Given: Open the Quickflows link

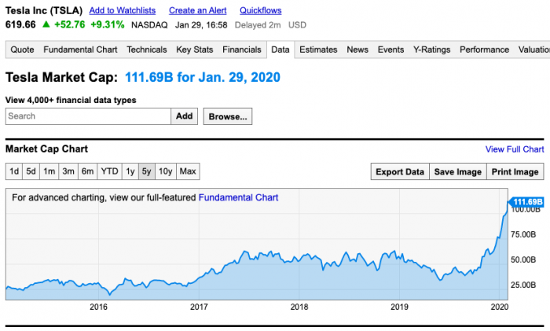Looking at the screenshot, I should coord(261,10).
